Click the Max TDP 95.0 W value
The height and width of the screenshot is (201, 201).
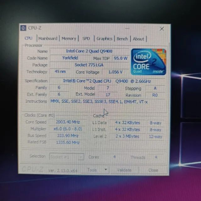(121, 58)
